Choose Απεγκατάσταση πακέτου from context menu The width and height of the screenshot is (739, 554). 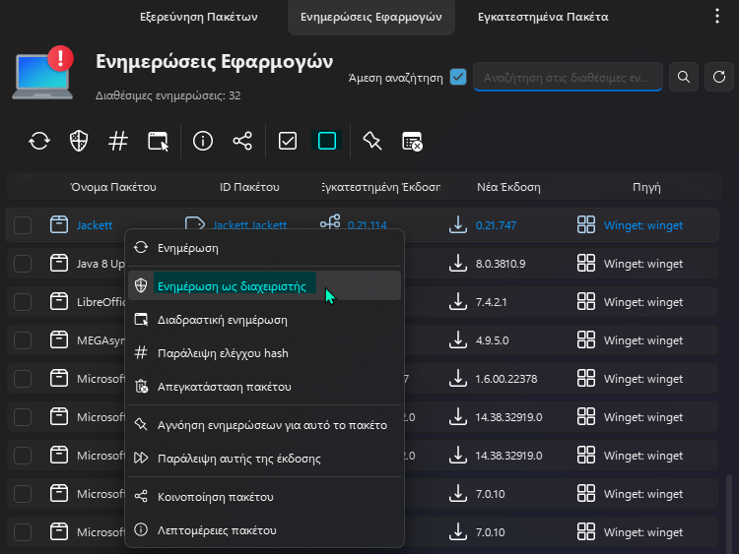point(225,387)
